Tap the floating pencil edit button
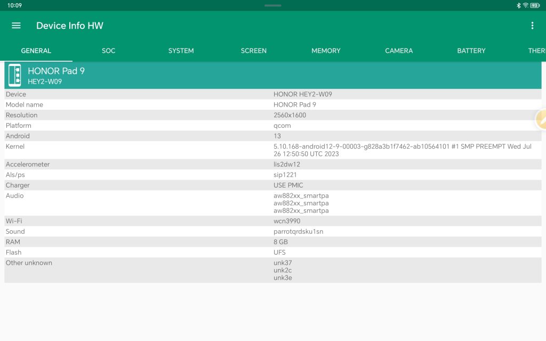 click(541, 119)
